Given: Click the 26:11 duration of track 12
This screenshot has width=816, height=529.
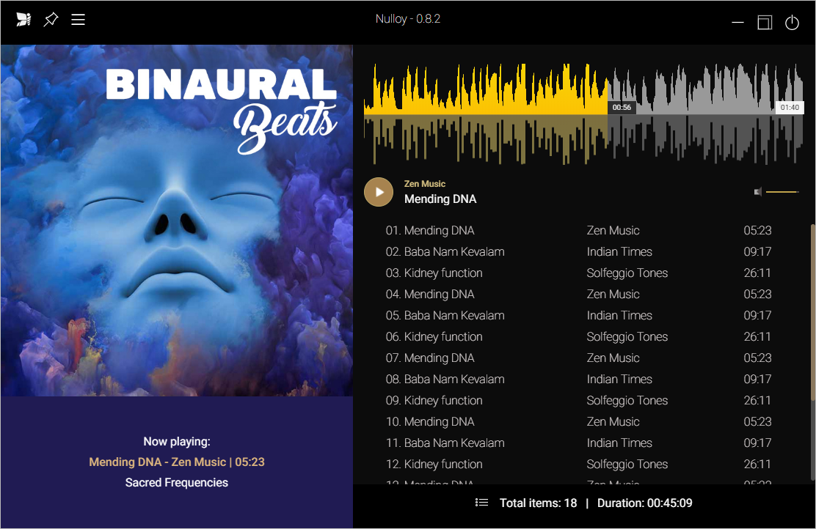Looking at the screenshot, I should coord(757,465).
